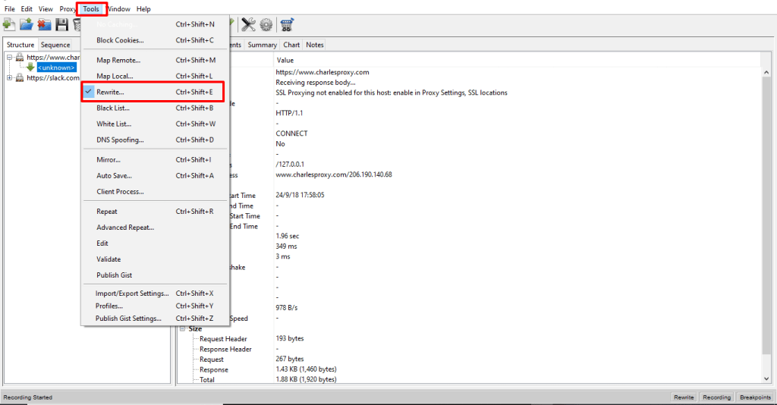Open Map Remote from Tools menu
This screenshot has height=405, width=777.
coord(118,60)
